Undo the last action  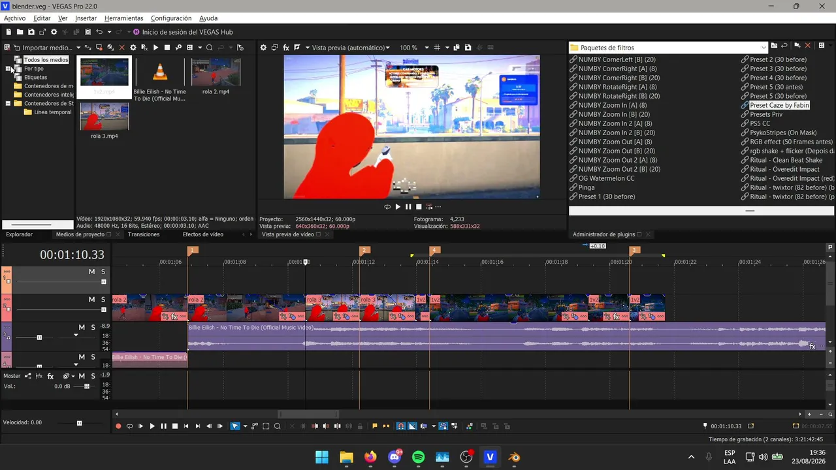(x=99, y=32)
